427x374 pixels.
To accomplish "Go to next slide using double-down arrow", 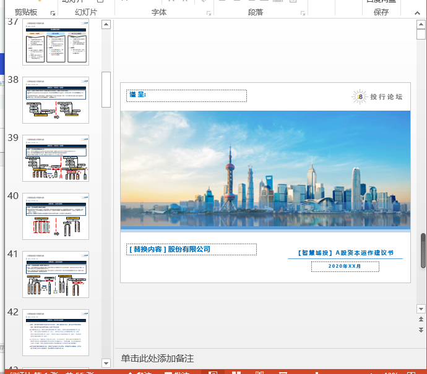I will tap(421, 331).
